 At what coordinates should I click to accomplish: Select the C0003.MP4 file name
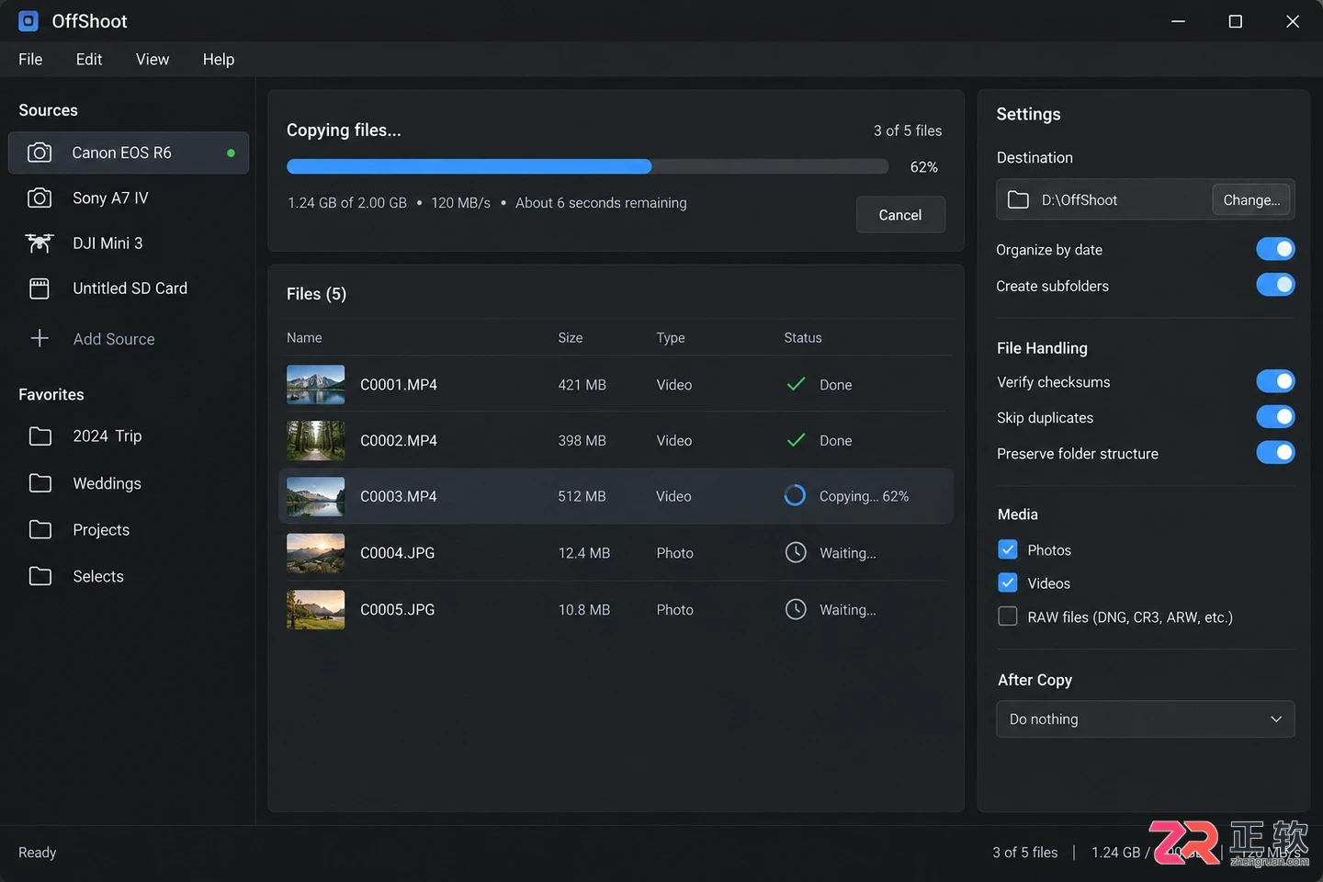point(399,496)
